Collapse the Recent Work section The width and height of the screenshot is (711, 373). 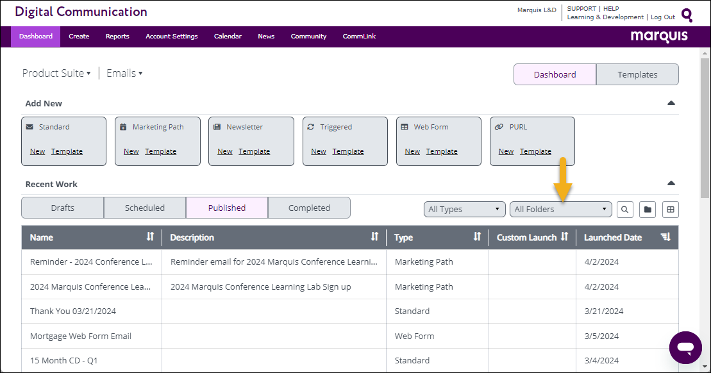coord(671,183)
